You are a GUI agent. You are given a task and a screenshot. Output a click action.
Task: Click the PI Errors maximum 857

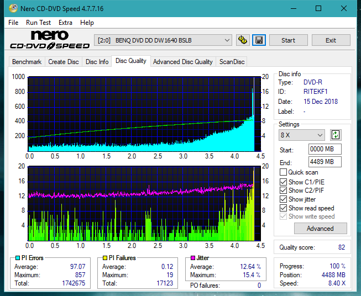[80, 275]
